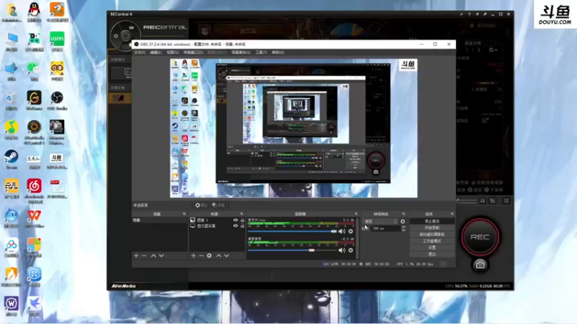
Task: Open the 工具(T) menu in OBS
Action: 261,53
